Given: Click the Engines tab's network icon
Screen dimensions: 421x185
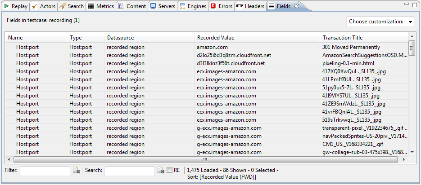Looking at the screenshot, I should tap(182, 6).
